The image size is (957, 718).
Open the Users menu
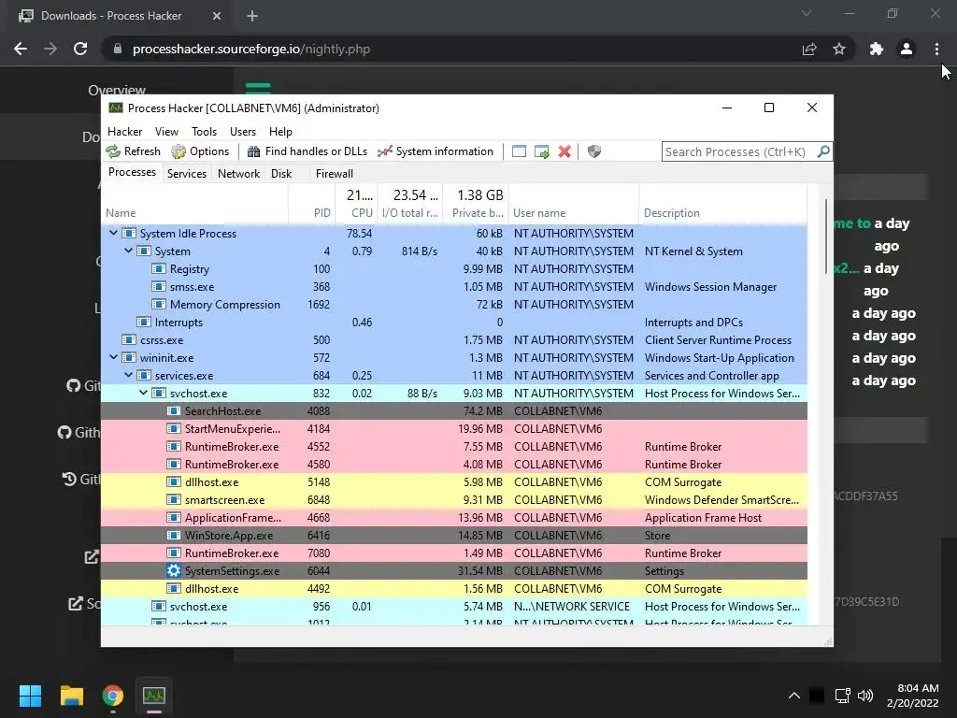click(x=242, y=131)
